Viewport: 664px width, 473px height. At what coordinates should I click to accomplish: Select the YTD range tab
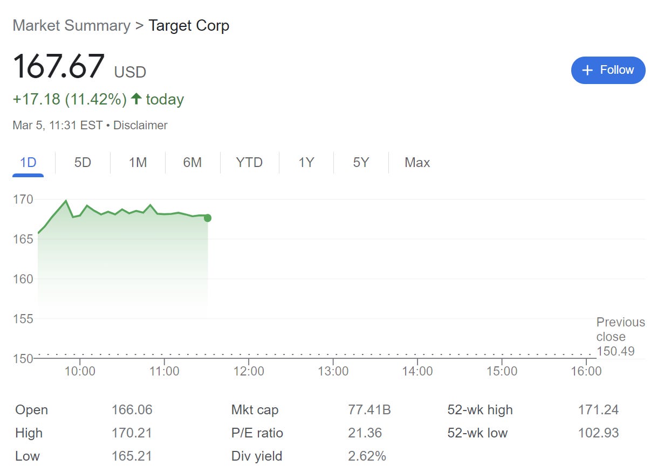[x=249, y=163]
